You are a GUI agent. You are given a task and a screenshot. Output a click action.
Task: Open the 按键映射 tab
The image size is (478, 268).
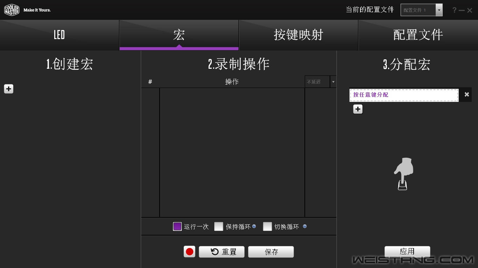pos(298,35)
